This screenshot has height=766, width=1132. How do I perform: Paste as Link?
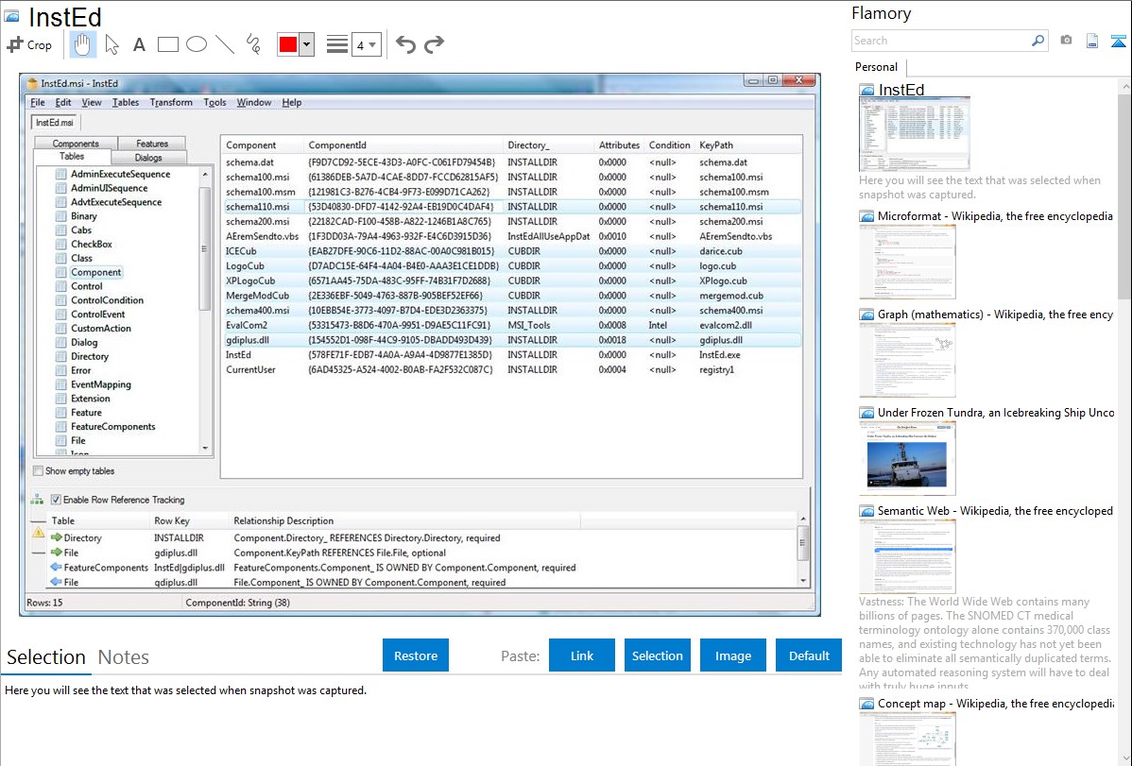[x=582, y=655]
